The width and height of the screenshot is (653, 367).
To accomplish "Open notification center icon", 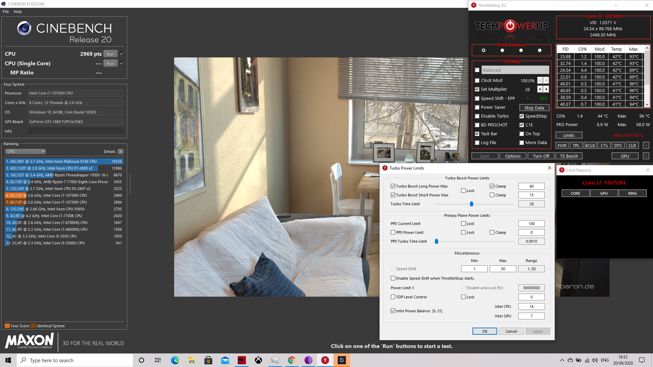I will click(x=642, y=360).
